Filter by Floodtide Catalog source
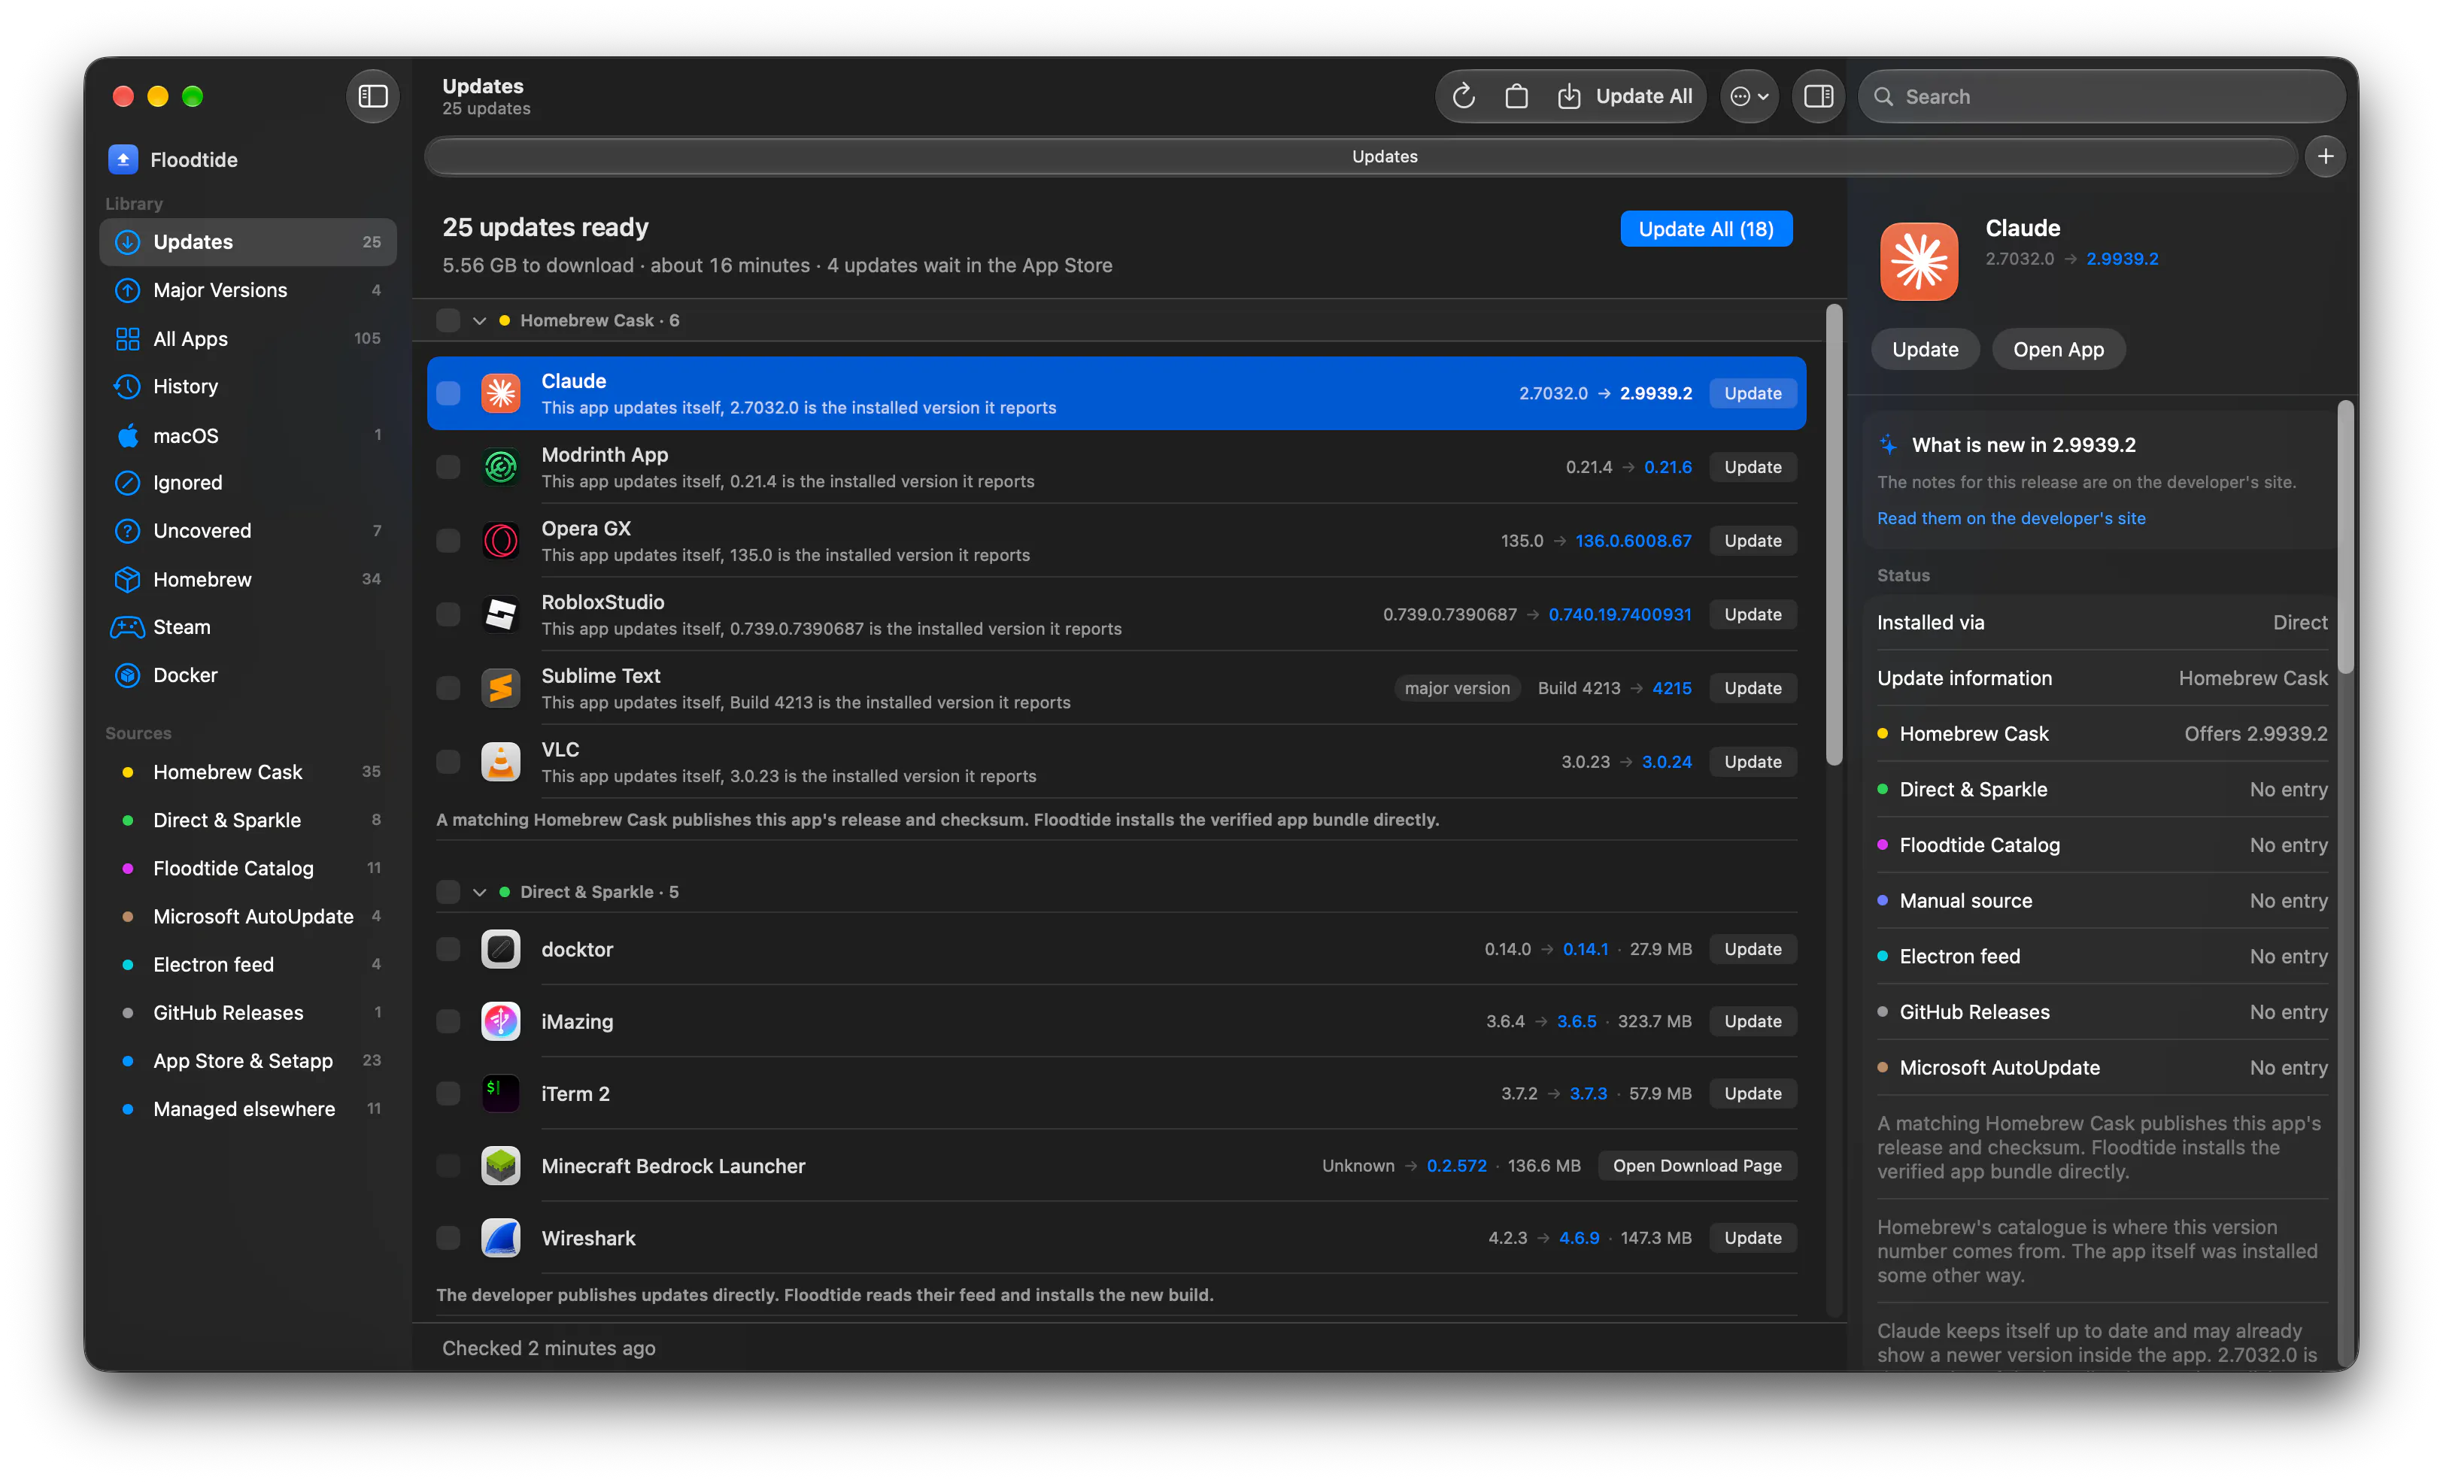 (248, 869)
